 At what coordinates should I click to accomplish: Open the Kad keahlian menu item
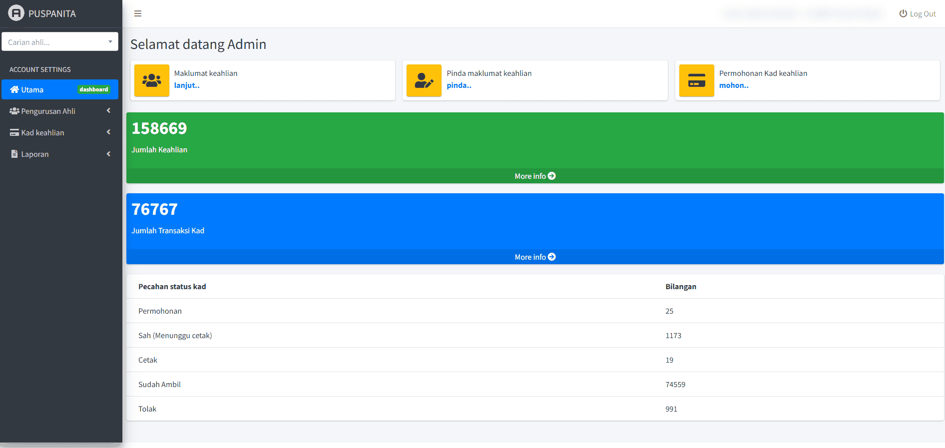point(60,132)
